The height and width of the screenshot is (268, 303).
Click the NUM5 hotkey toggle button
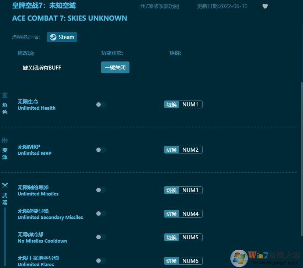[183, 237]
